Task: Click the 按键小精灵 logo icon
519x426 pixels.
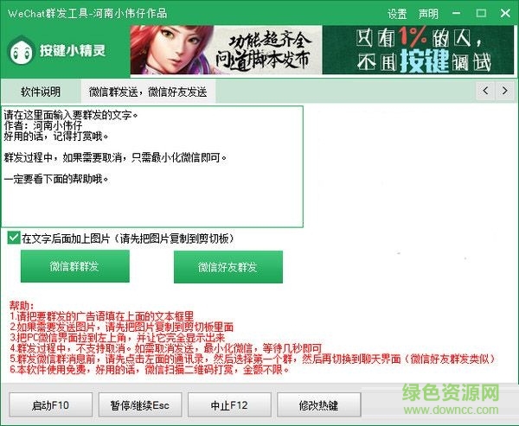Action: (x=21, y=51)
